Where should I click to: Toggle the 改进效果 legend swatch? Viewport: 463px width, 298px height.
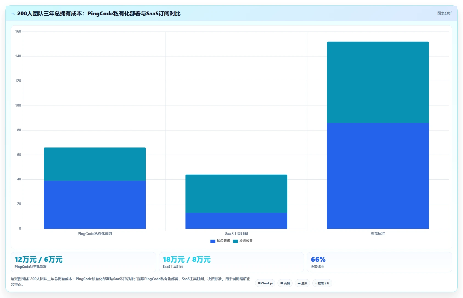coord(235,241)
